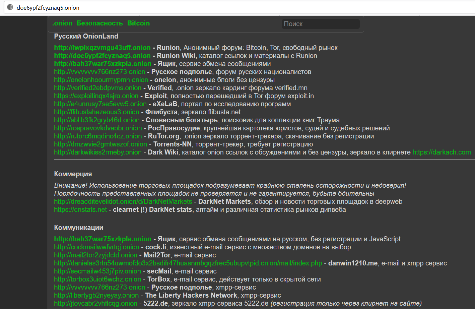This screenshot has height=309, width=475.
Task: Open the rutorc6mqdinc4cz.onion link
Action: coord(98,136)
